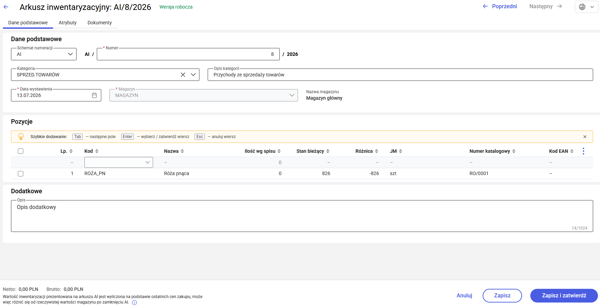This screenshot has width=600, height=308.
Task: Go to the Poprzedni document
Action: coord(500,6)
